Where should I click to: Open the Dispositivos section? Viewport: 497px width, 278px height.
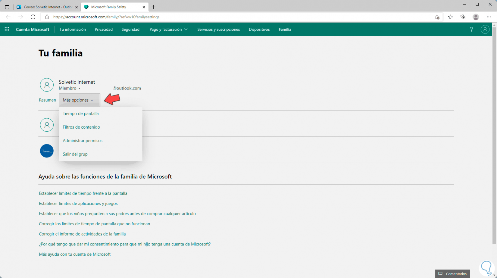[259, 29]
